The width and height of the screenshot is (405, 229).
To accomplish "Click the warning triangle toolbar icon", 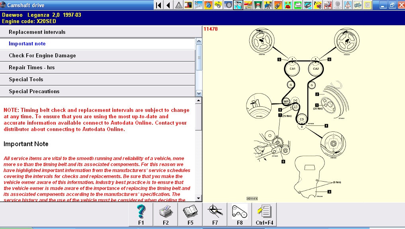I will [179, 5].
